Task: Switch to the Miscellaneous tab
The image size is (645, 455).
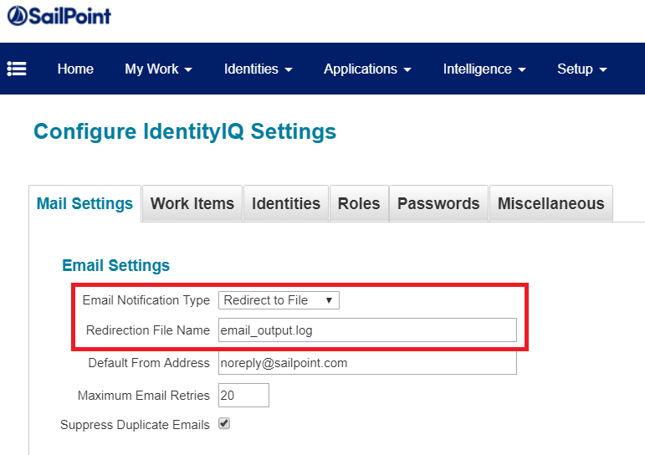Action: [550, 203]
